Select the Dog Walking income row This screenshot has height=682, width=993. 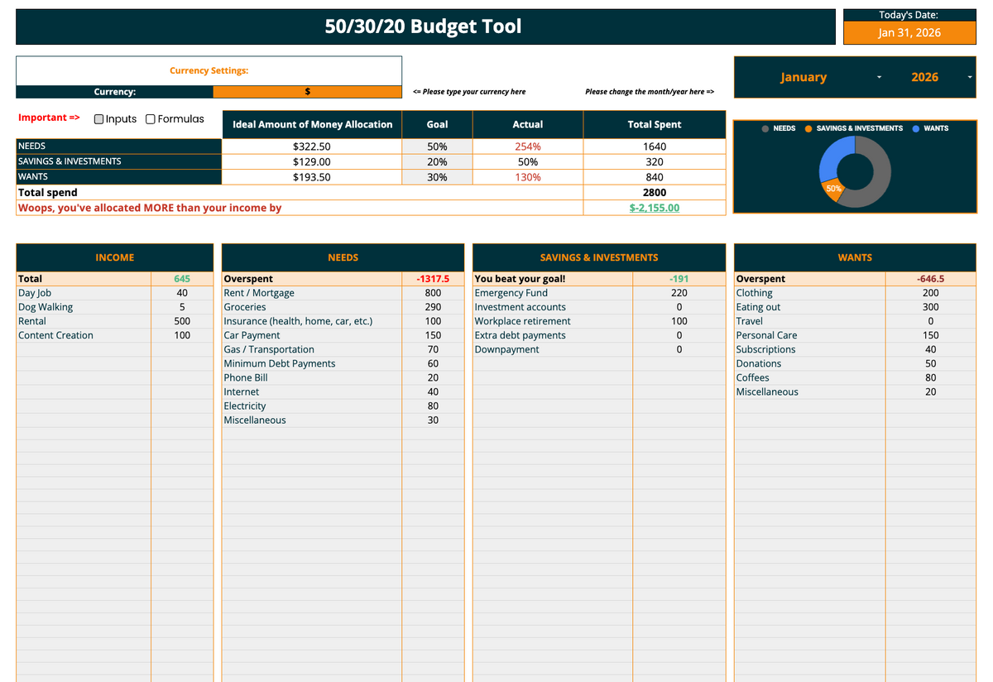(x=115, y=307)
